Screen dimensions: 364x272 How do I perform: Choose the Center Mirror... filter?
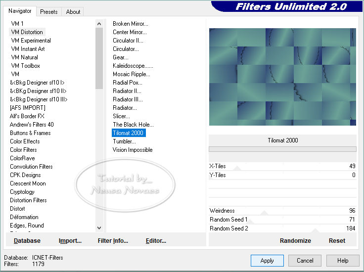130,32
